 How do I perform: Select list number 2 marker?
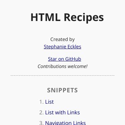[41, 113]
